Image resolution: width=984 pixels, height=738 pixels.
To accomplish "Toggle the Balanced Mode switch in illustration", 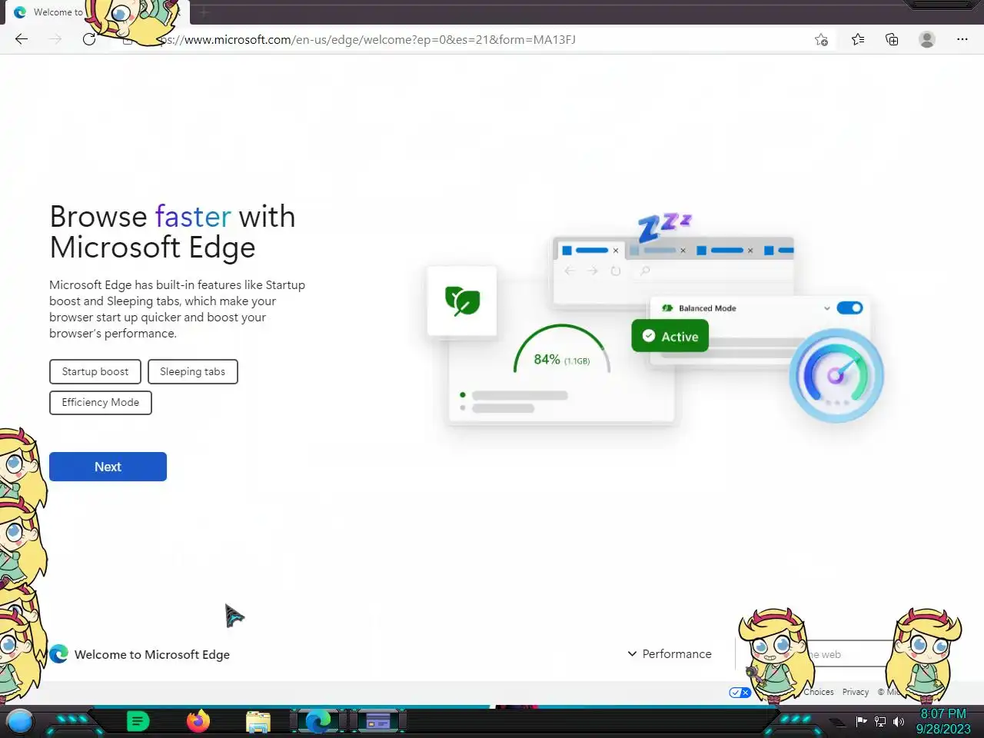I will [849, 307].
